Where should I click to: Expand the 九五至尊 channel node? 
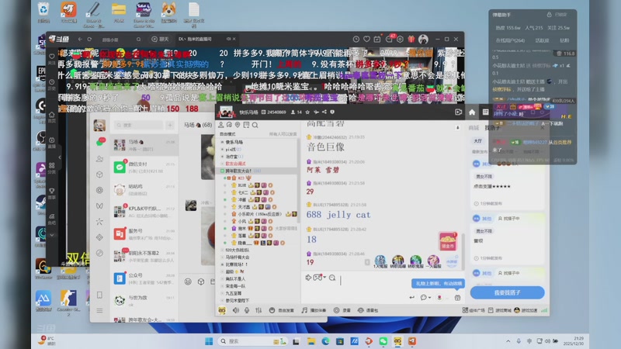(222, 293)
